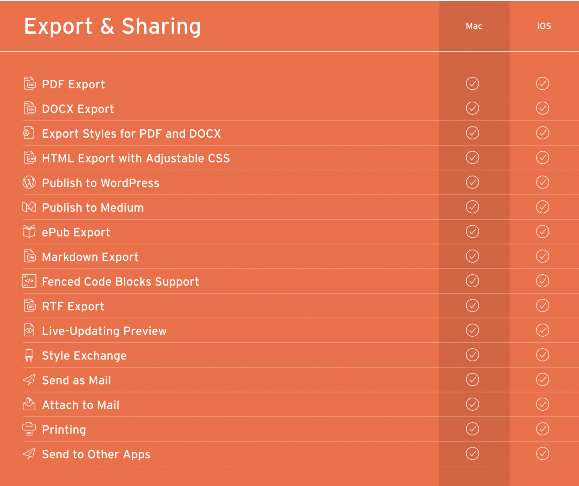Click the Attach to Mail envelope icon
This screenshot has width=579, height=486.
29,404
